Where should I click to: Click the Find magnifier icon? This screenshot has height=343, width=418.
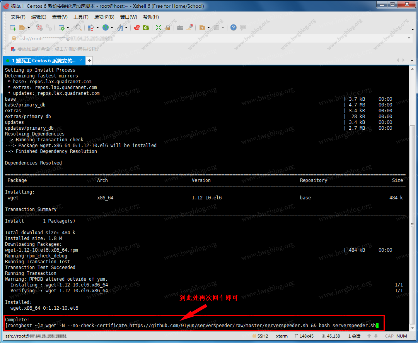(78, 27)
